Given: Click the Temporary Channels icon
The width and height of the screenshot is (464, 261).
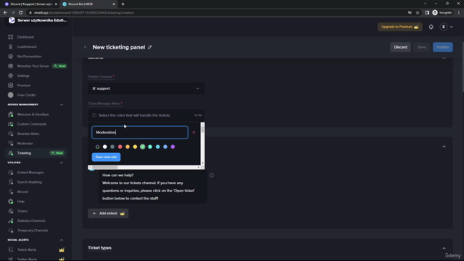Looking at the screenshot, I should [11, 231].
